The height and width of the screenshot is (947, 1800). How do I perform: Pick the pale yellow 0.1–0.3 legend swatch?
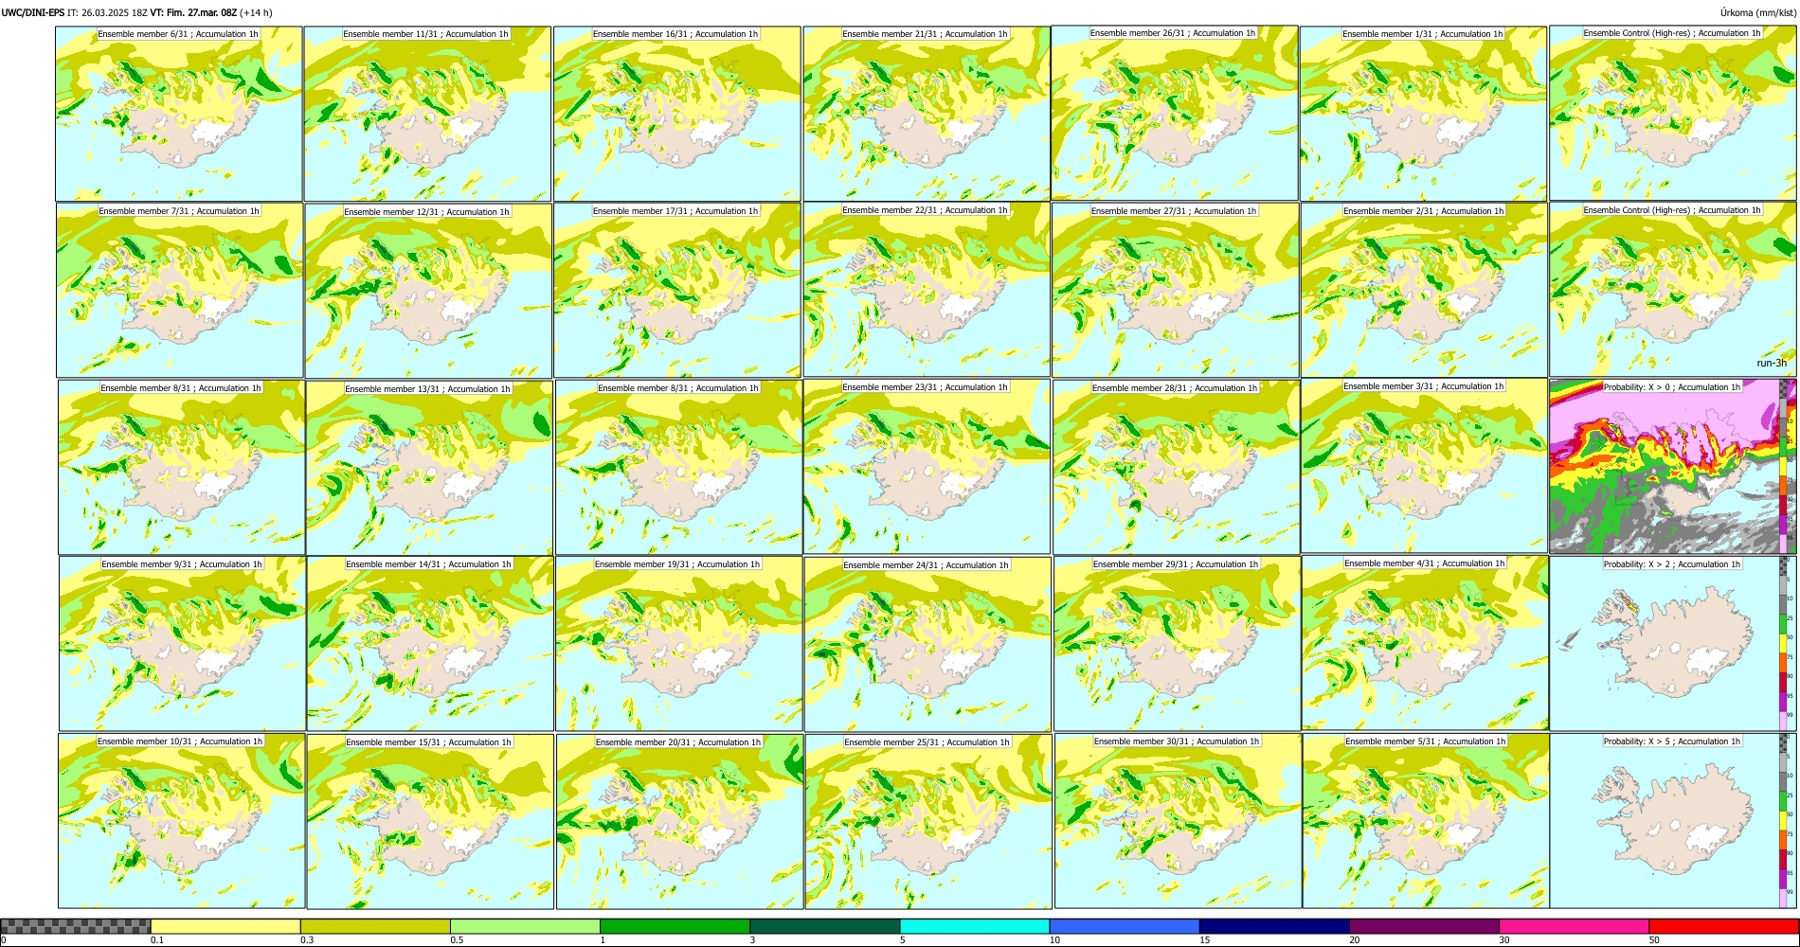[x=225, y=926]
